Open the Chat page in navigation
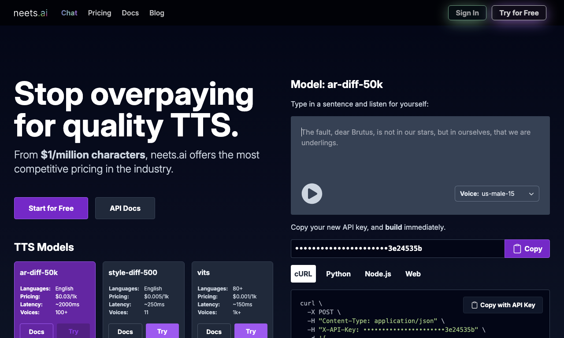 click(x=69, y=13)
